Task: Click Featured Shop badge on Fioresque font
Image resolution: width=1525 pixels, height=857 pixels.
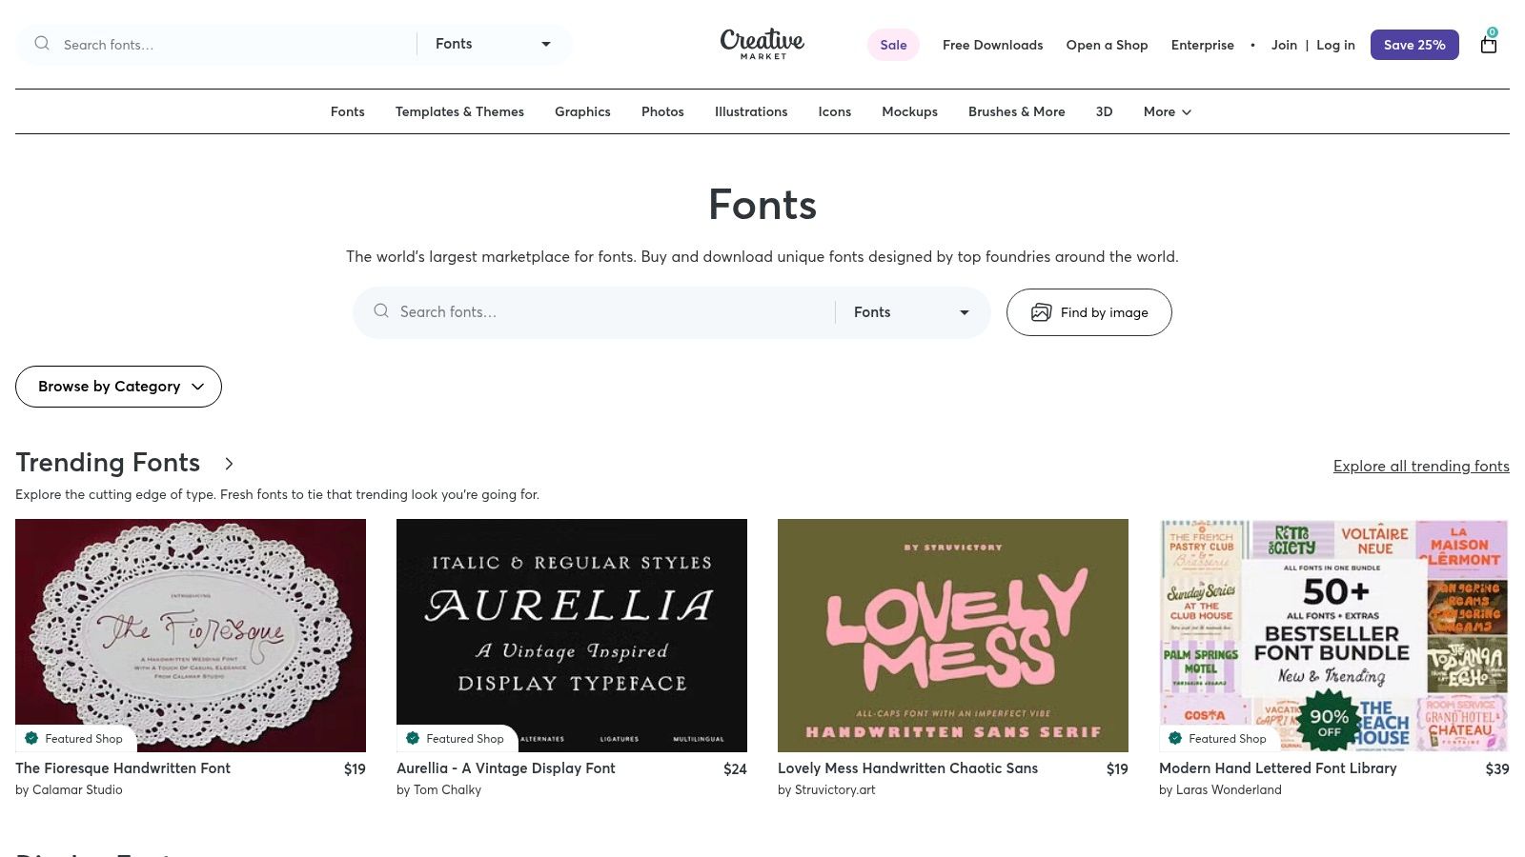Action: [x=74, y=738]
